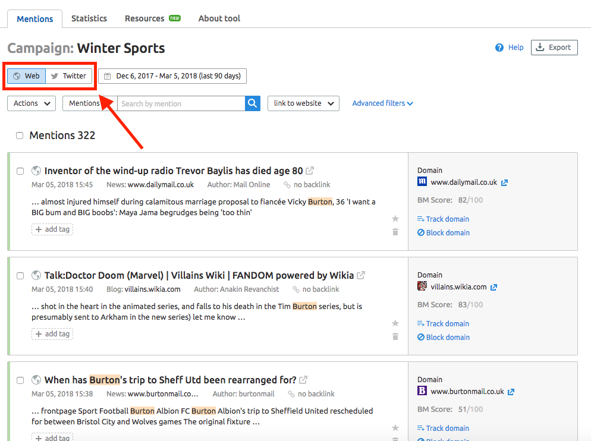The height and width of the screenshot is (441, 591).
Task: Open the Mentions filter dropdown
Action: pyautogui.click(x=90, y=103)
